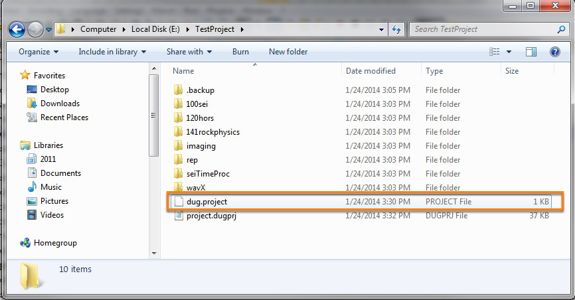Maximize the Explorer window
Image resolution: width=575 pixels, height=300 pixels.
click(x=531, y=5)
